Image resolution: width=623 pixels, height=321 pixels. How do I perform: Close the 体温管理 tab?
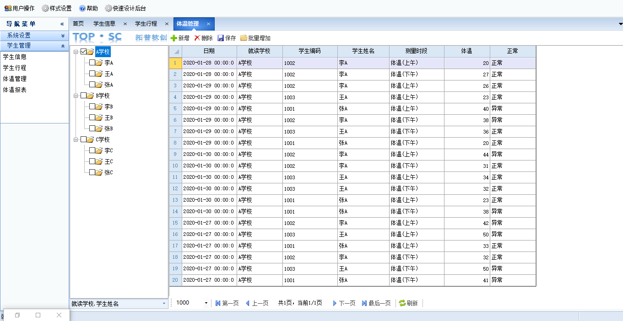pos(208,24)
